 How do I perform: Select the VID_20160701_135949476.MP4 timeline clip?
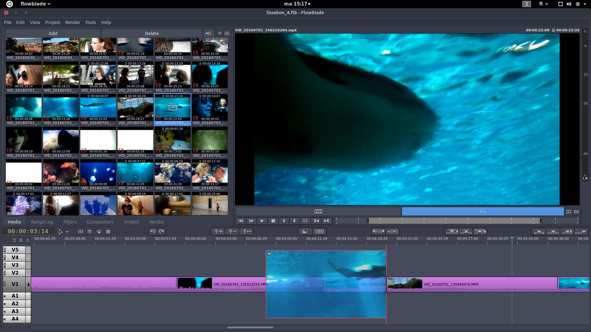point(472,284)
